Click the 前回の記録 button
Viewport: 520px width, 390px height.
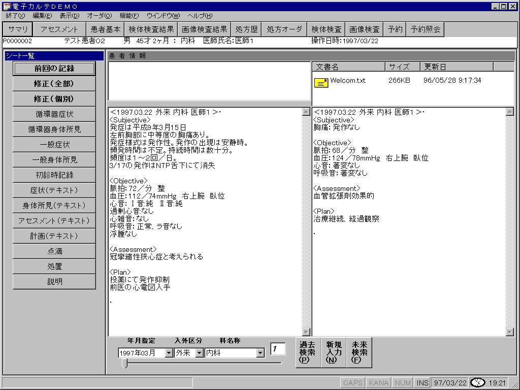(x=54, y=69)
